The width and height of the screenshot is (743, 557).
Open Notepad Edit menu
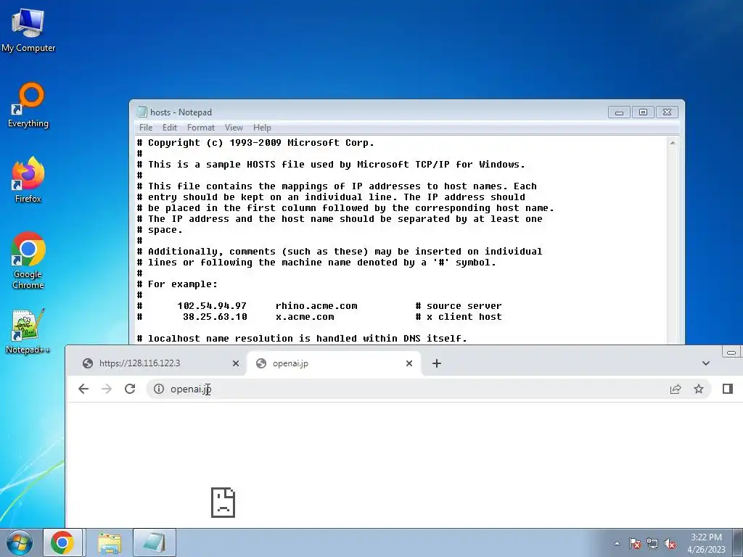(170, 128)
